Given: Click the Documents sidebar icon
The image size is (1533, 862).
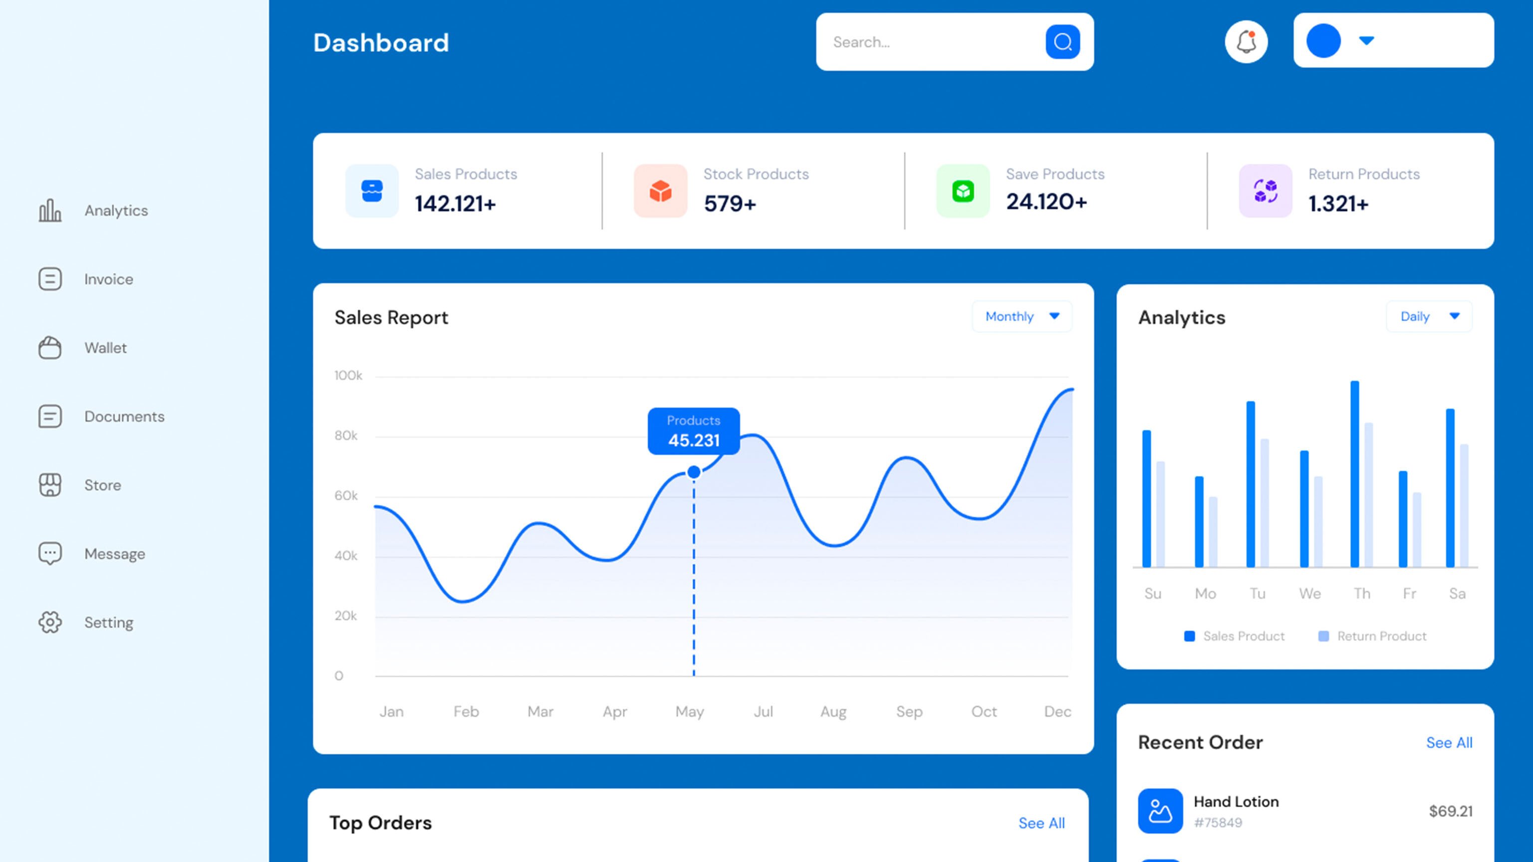Looking at the screenshot, I should (50, 417).
